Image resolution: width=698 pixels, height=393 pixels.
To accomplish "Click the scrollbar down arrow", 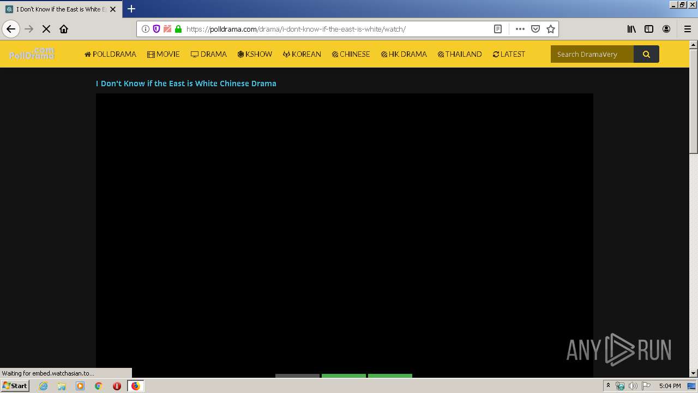I will pos(694,373).
